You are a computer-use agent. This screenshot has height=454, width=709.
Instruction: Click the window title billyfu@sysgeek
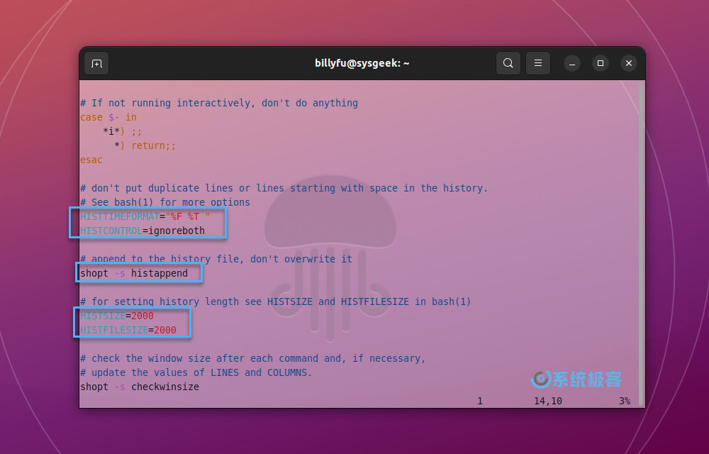click(x=362, y=63)
